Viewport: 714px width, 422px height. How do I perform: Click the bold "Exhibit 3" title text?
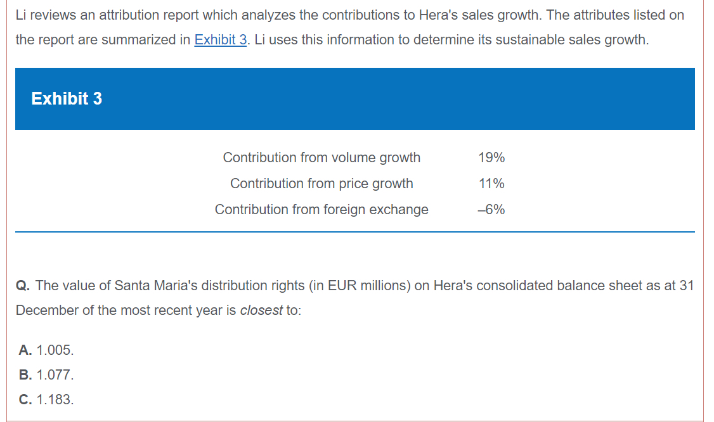tap(67, 99)
